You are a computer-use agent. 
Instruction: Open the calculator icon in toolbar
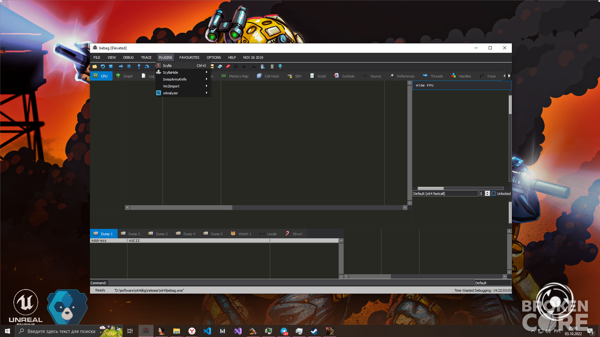pyautogui.click(x=272, y=66)
